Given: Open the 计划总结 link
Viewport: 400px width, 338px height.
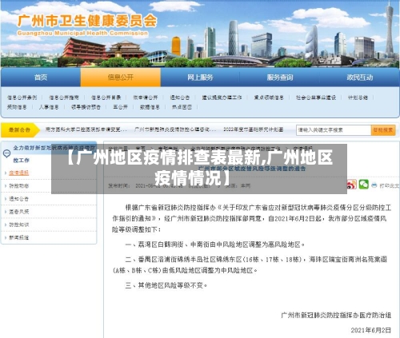Looking at the screenshot, I should tap(358, 97).
